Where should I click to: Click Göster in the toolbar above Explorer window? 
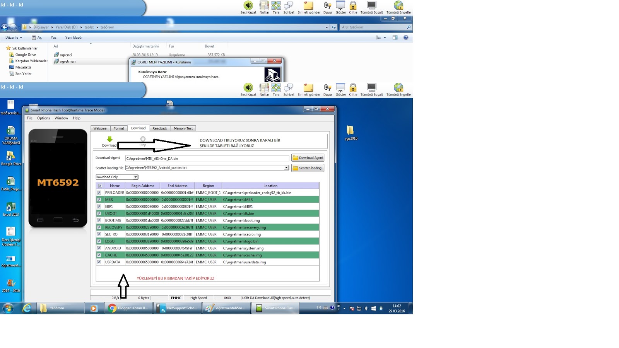coord(340,8)
